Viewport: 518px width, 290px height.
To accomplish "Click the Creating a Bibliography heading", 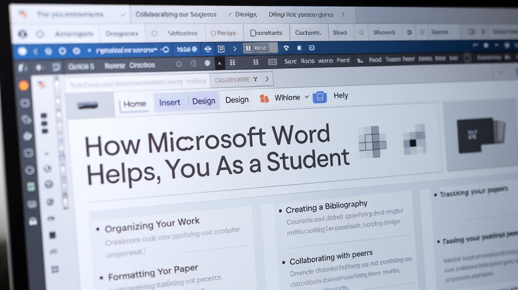I will coord(327,207).
